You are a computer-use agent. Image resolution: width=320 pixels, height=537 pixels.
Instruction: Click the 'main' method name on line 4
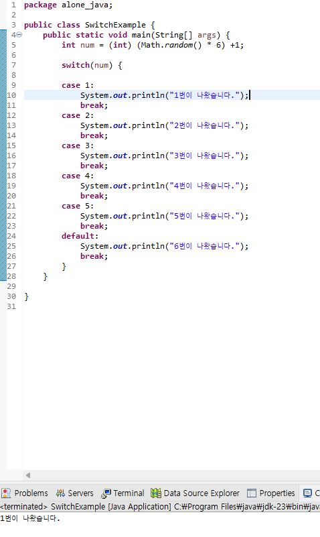coord(141,35)
